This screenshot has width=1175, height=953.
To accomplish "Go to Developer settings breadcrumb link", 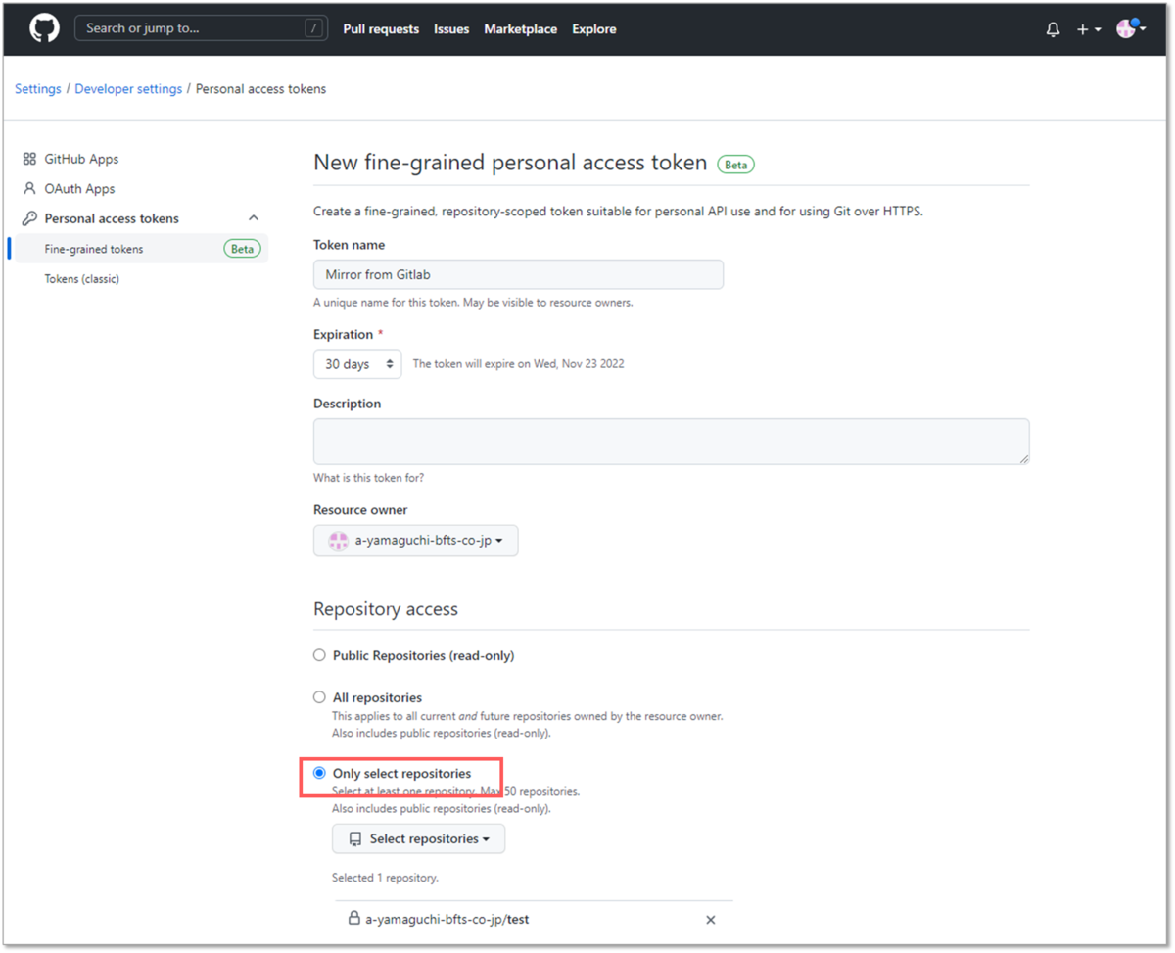I will (x=128, y=89).
